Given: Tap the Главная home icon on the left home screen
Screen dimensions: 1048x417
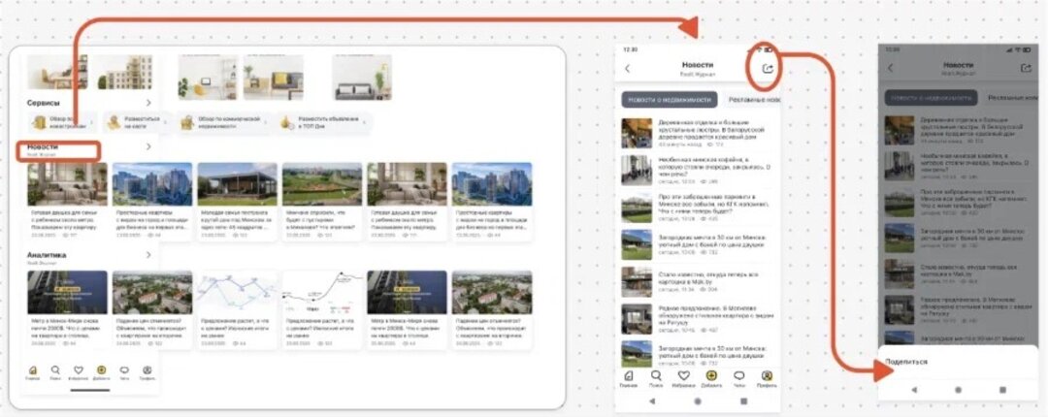Looking at the screenshot, I should (33, 372).
